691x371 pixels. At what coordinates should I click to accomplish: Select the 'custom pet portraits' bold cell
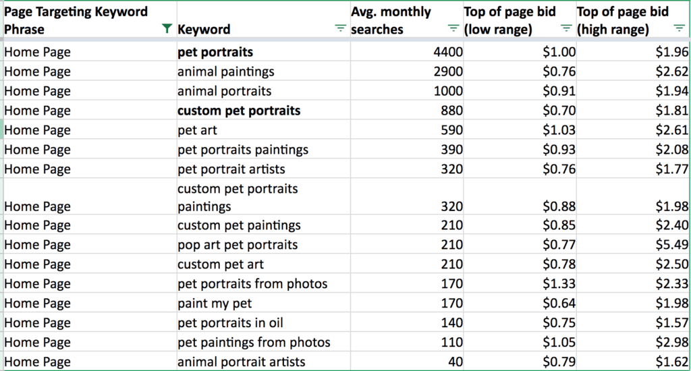263,110
